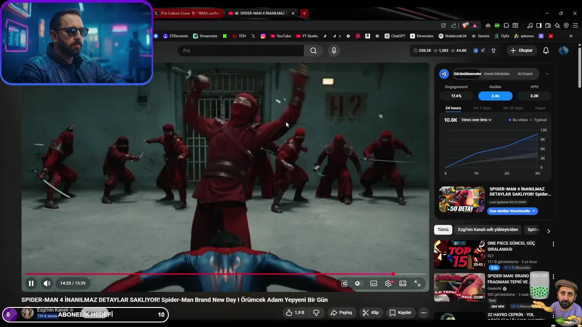Close the SPIDER-MAN 4 browser tab

[x=293, y=13]
